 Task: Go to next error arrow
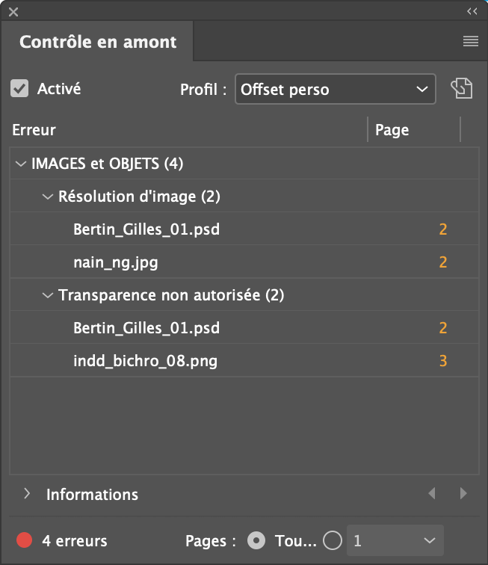coord(463,493)
